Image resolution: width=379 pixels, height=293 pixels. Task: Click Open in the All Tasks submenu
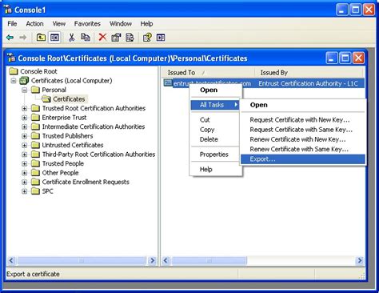(303, 105)
